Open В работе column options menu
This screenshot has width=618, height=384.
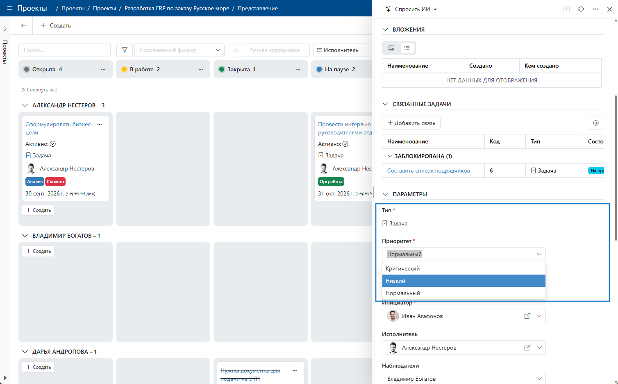coord(201,69)
